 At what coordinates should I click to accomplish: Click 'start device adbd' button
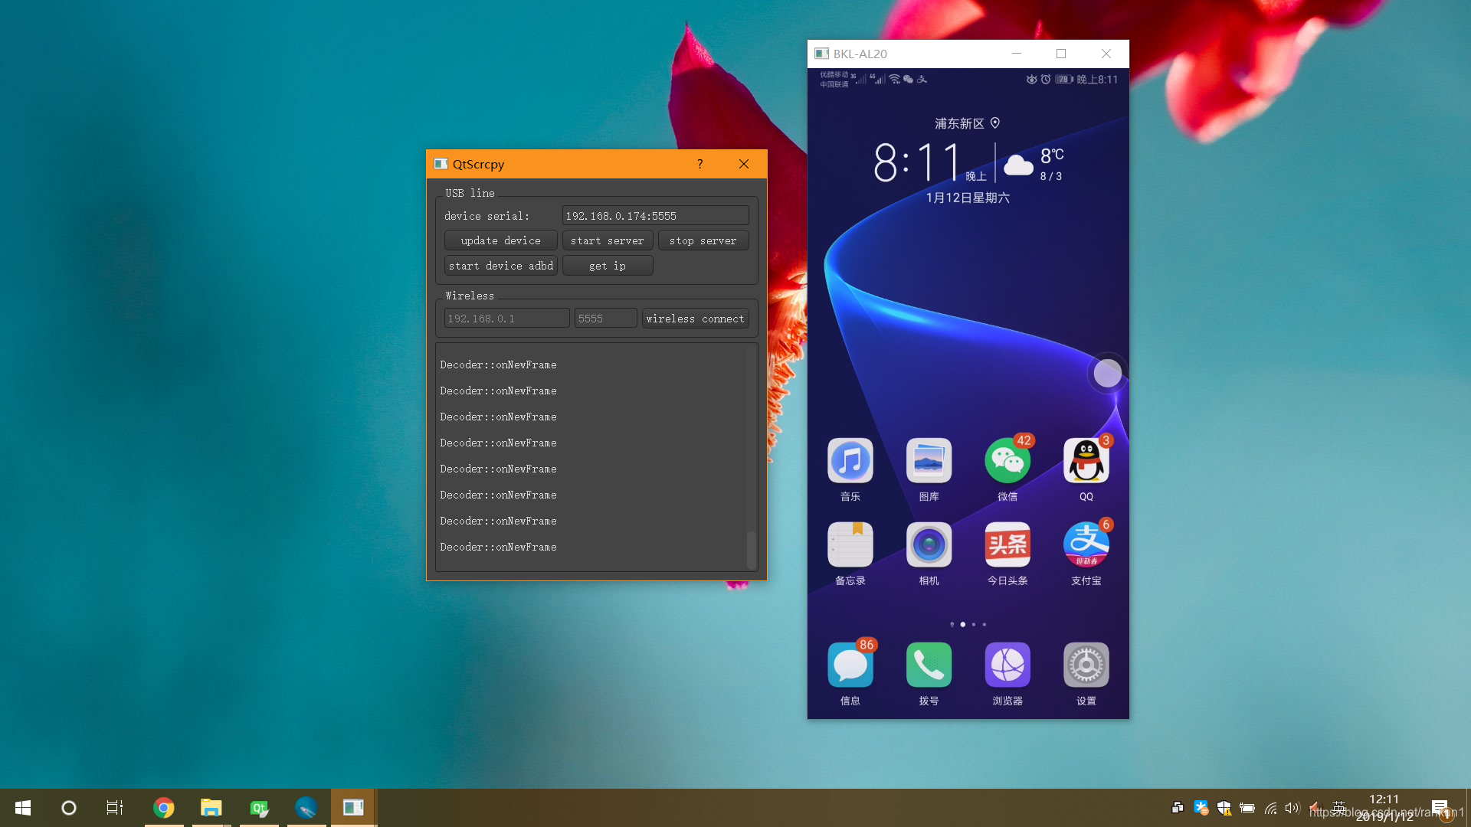501,266
